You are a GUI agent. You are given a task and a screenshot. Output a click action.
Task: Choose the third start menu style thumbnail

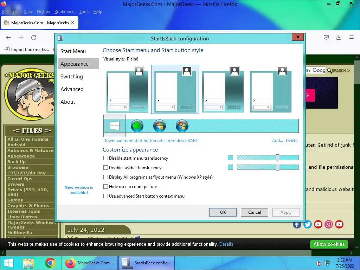[x=223, y=89]
